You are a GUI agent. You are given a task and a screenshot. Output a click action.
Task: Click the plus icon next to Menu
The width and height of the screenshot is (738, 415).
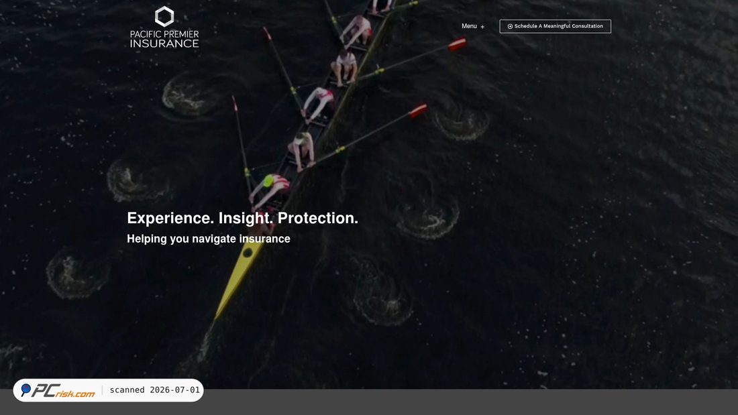tap(482, 27)
